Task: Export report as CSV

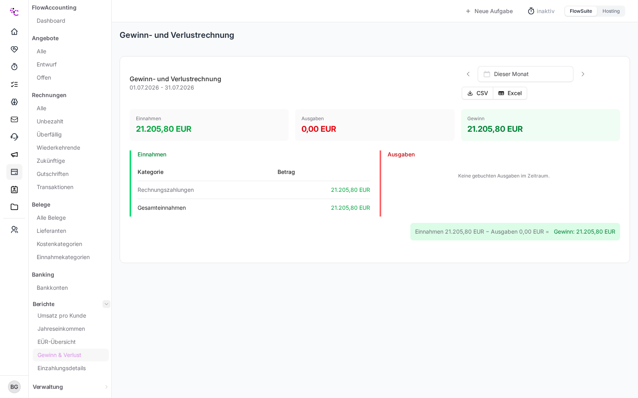Action: (x=477, y=93)
